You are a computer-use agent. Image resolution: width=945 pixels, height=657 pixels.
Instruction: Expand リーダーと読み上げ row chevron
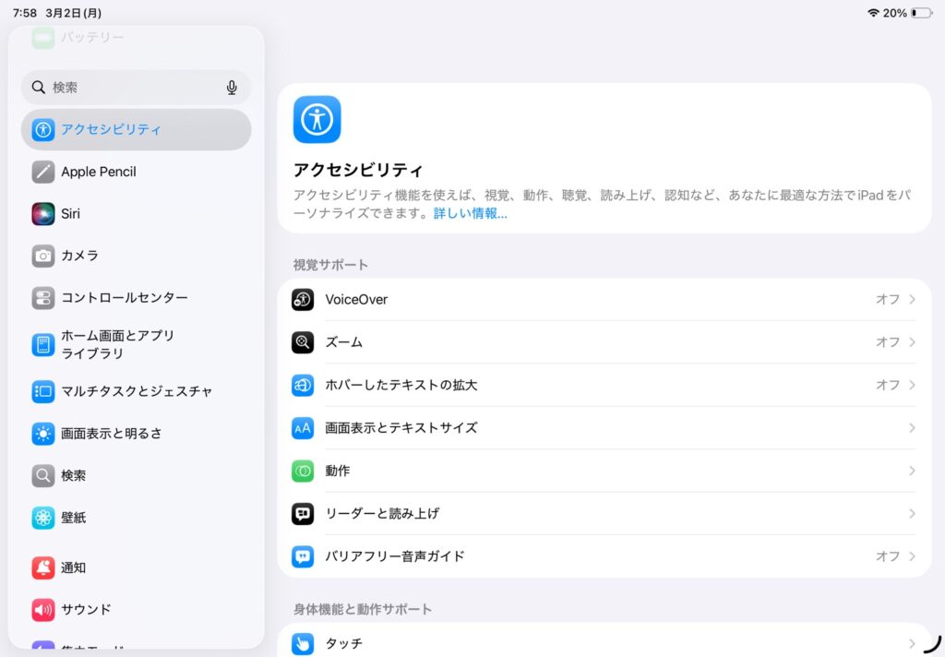[912, 514]
